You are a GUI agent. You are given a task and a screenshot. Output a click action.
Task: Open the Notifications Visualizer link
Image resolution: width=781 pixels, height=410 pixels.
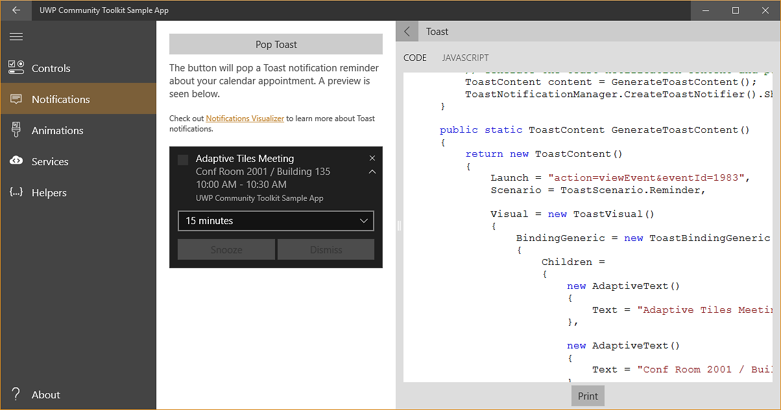coord(245,119)
